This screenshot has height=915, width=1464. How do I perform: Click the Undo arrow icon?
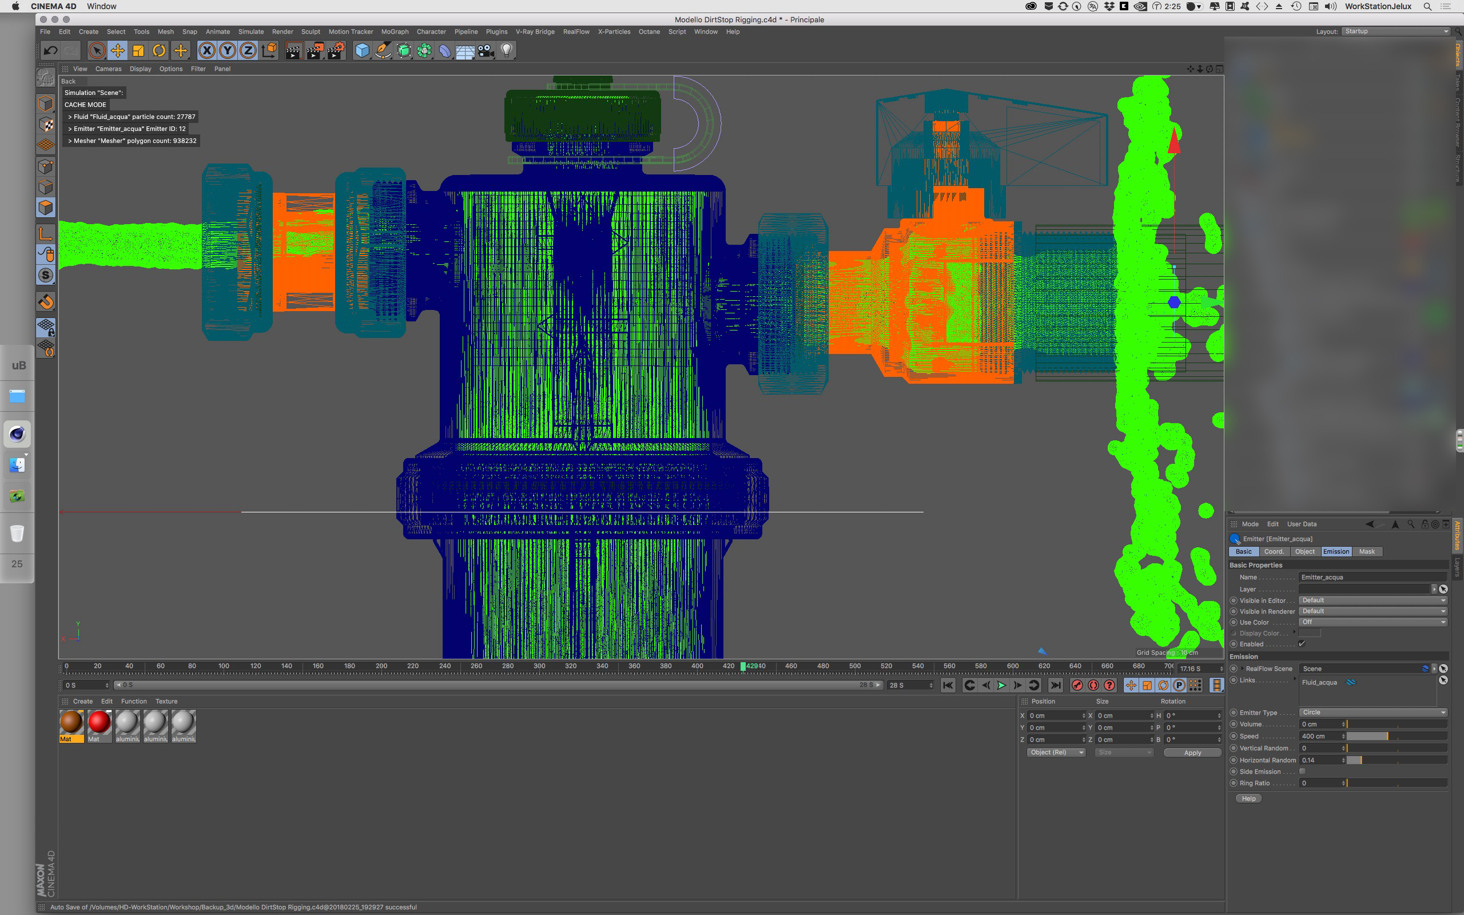click(51, 51)
